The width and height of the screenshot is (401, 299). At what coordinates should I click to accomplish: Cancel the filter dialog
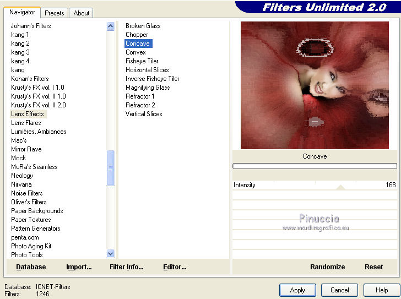pyautogui.click(x=339, y=290)
